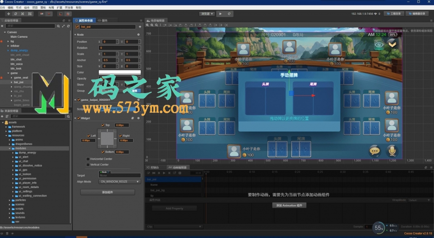Viewport: 434px width, 238px height.
Task: Click the microphone in game scene
Action: pyautogui.click(x=392, y=151)
